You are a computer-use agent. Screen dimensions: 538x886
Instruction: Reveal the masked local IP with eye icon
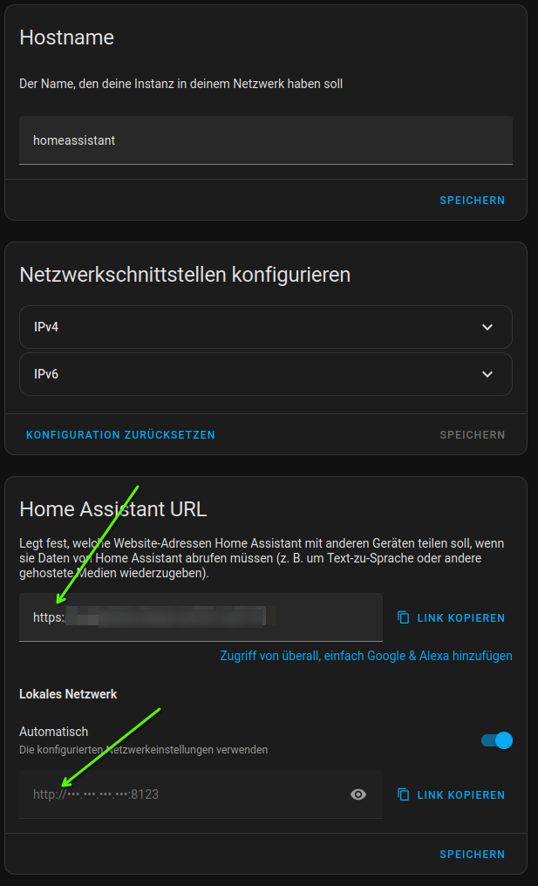358,794
